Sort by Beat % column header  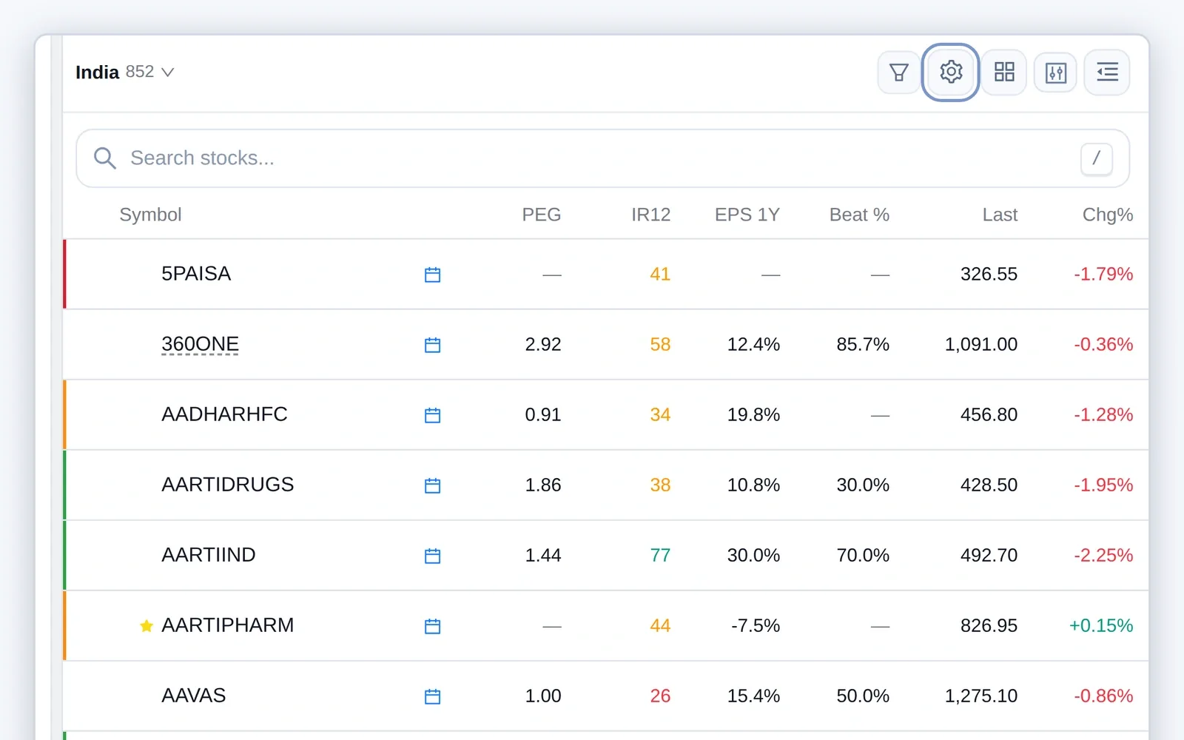pyautogui.click(x=859, y=215)
